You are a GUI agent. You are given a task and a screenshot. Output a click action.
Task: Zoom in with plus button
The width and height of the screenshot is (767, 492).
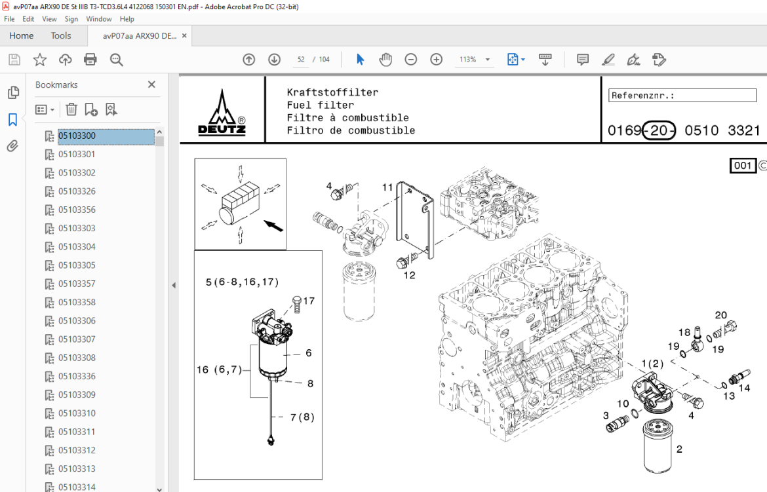pos(437,60)
